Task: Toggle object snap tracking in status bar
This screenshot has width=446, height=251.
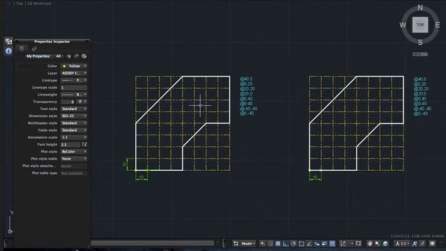Action: pos(309,243)
